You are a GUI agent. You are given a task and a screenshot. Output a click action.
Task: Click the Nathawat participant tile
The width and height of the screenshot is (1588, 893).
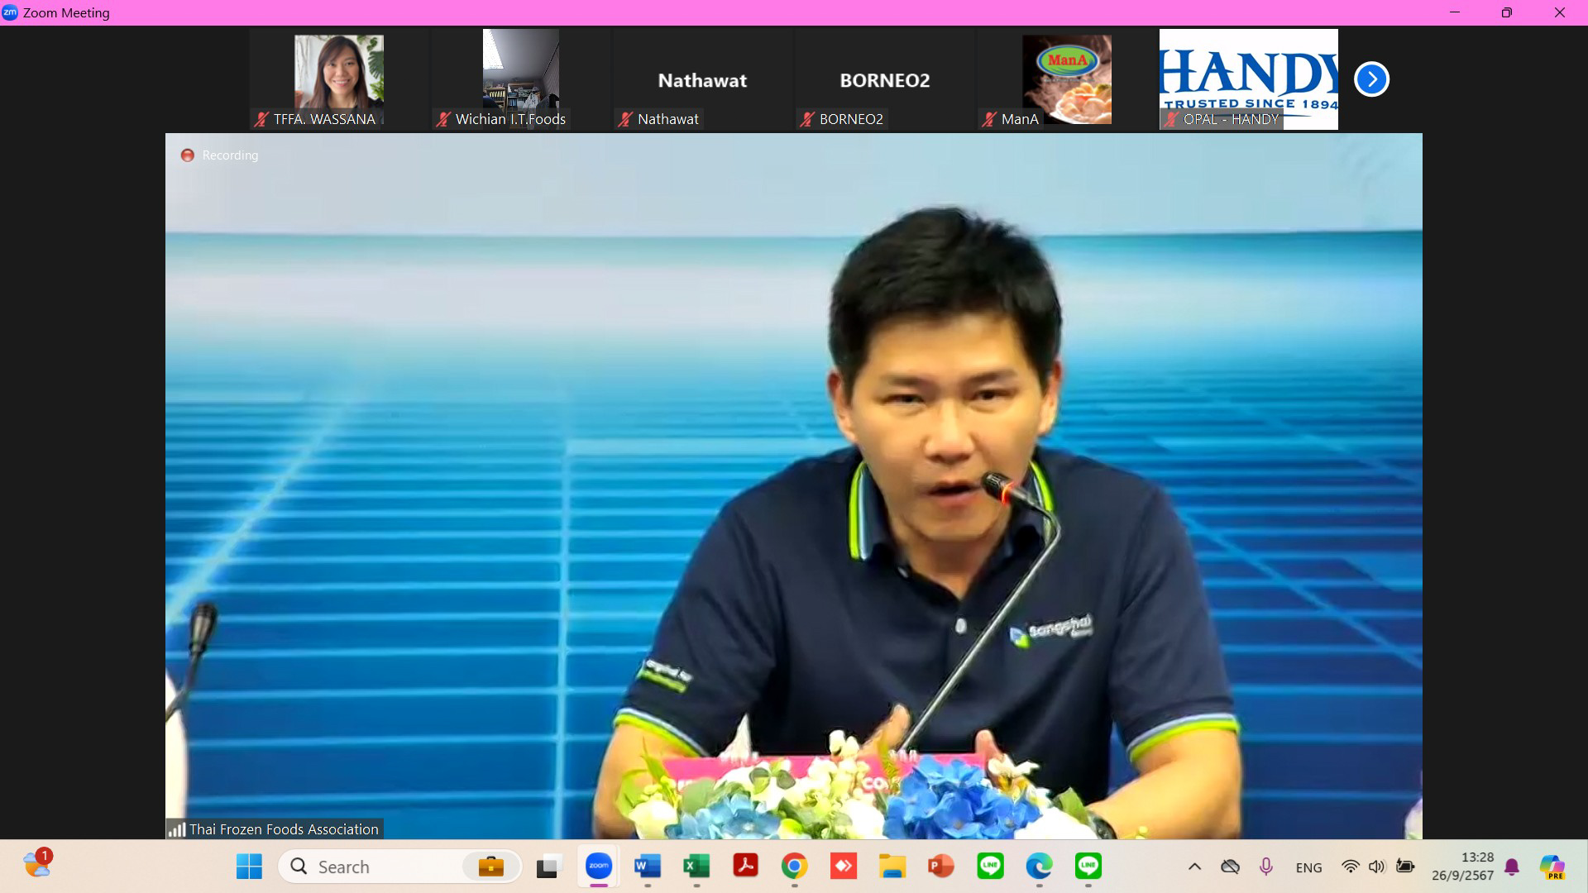702,80
